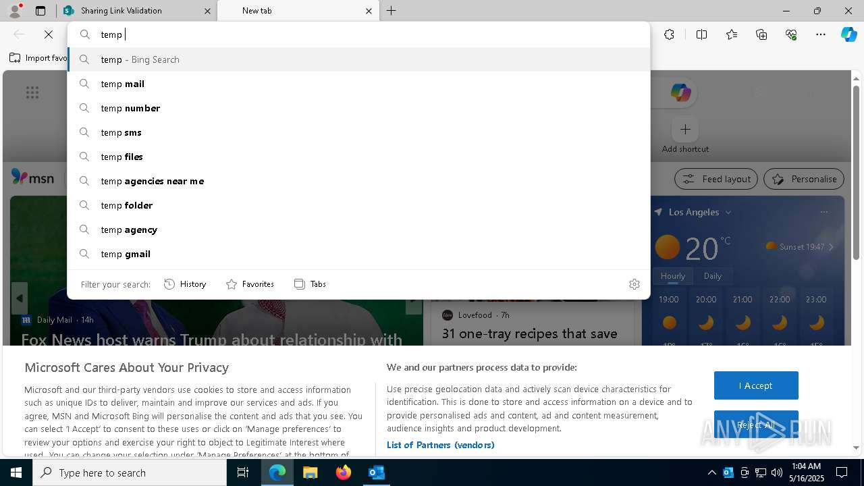Open File Explorer from taskbar
Image resolution: width=864 pixels, height=486 pixels.
click(x=310, y=473)
